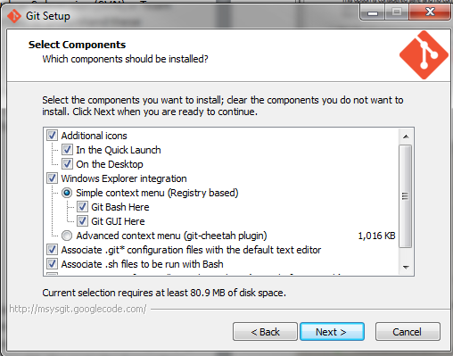Click the components list scroll up arrow
The image size is (453, 356).
(406, 137)
